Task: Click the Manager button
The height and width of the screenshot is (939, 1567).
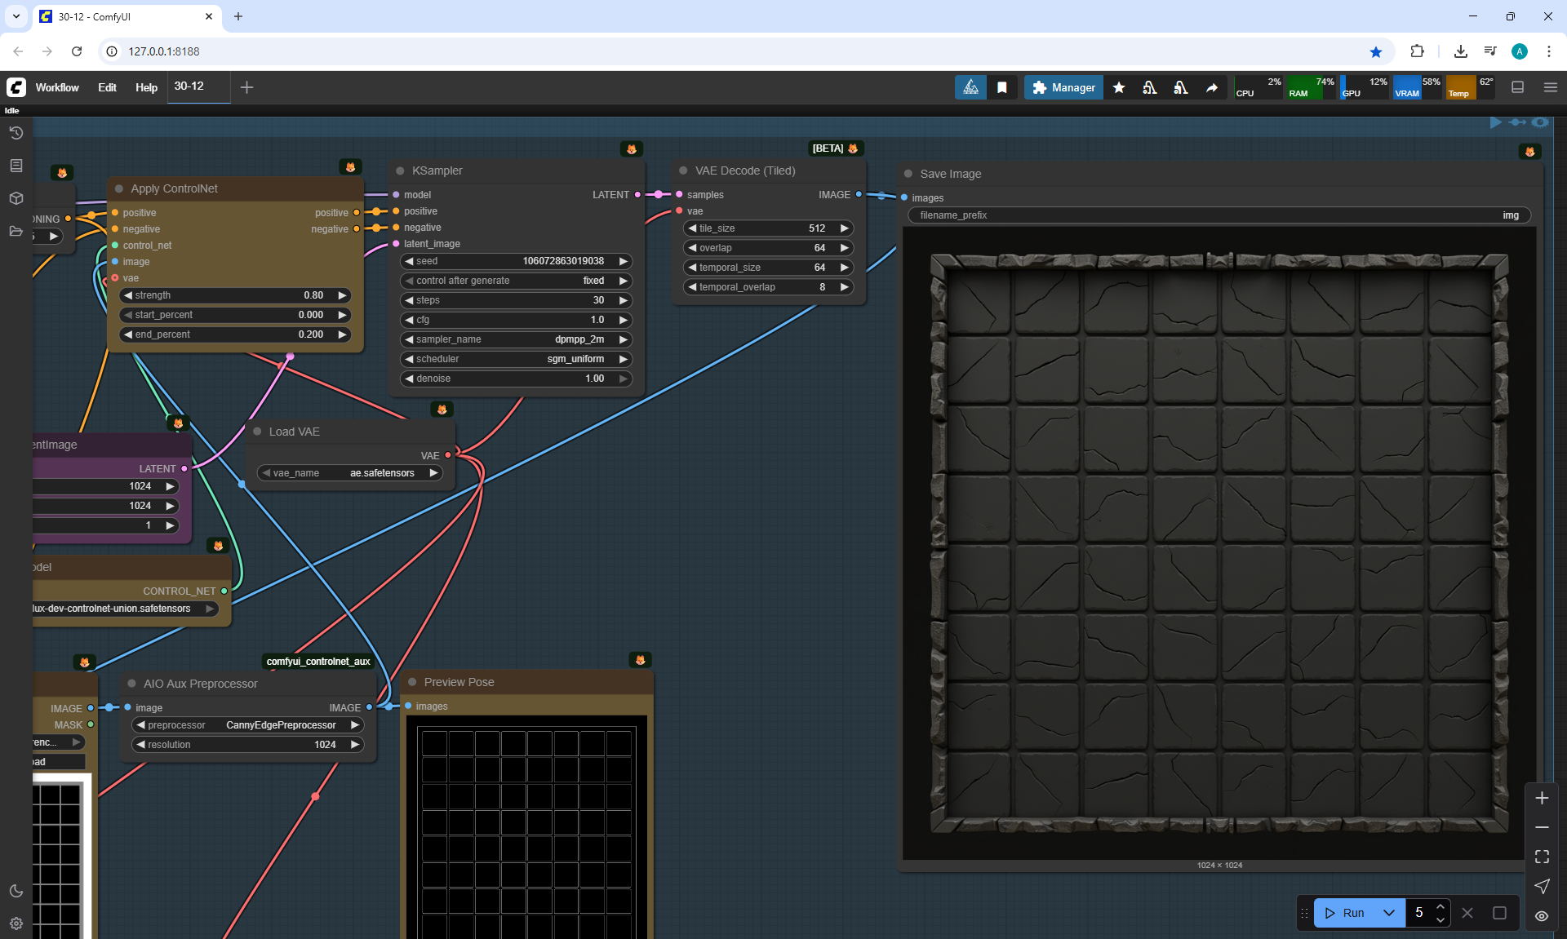Action: [x=1063, y=87]
